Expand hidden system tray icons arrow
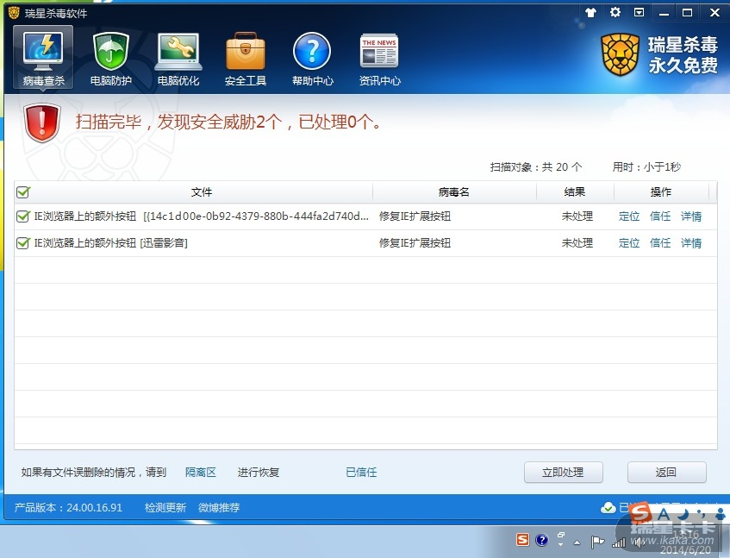Viewport: 730px width, 558px height. click(x=577, y=542)
